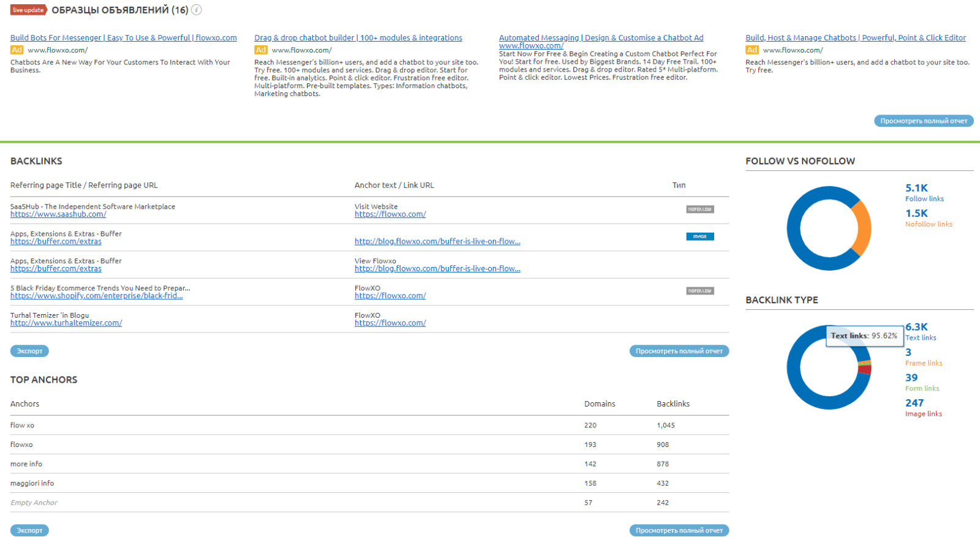Screen dimensions: 980x537
Task: Click the SaaSHub - The Independent Software Marketplace title
Action: tap(92, 207)
